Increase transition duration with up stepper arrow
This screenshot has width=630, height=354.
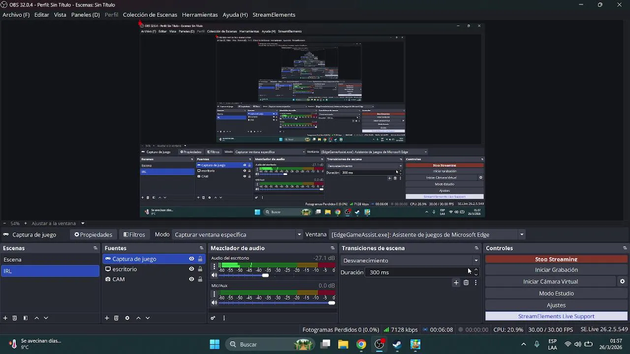(475, 270)
